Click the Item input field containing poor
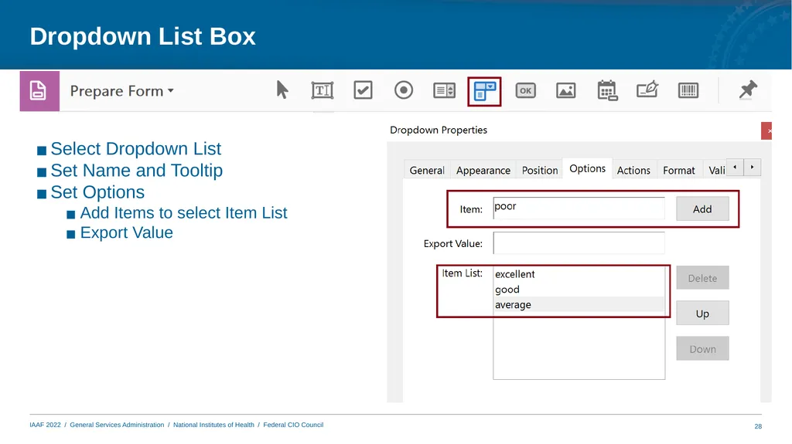792x444 pixels. point(579,208)
